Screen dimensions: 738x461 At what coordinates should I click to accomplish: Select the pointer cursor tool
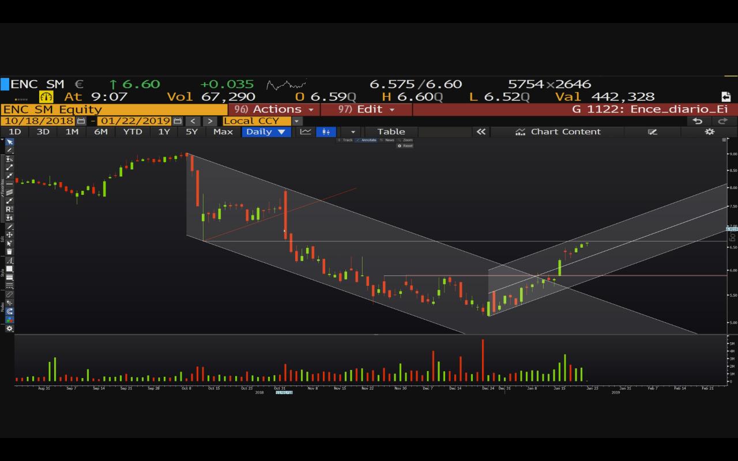[x=9, y=142]
